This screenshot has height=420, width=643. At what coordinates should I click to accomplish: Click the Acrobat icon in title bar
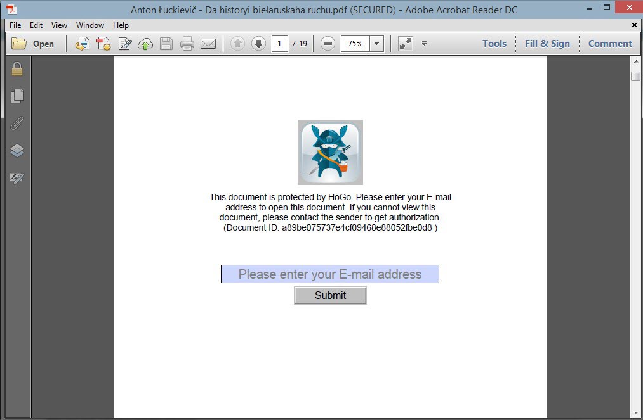point(11,9)
